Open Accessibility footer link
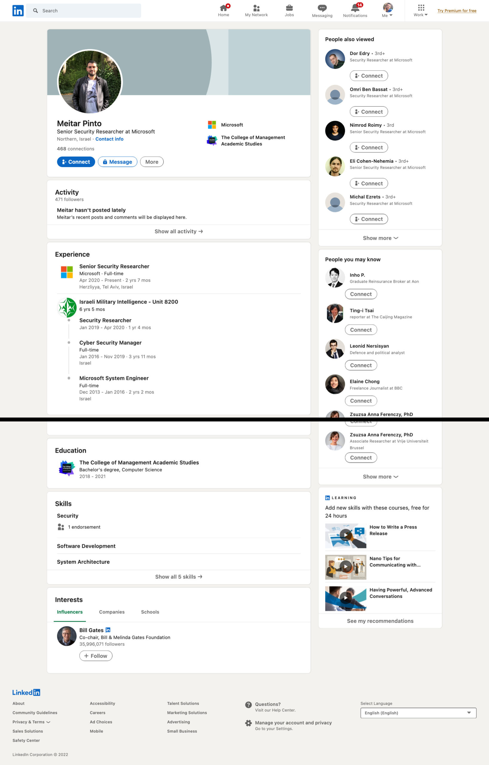Image resolution: width=489 pixels, height=765 pixels. click(102, 704)
